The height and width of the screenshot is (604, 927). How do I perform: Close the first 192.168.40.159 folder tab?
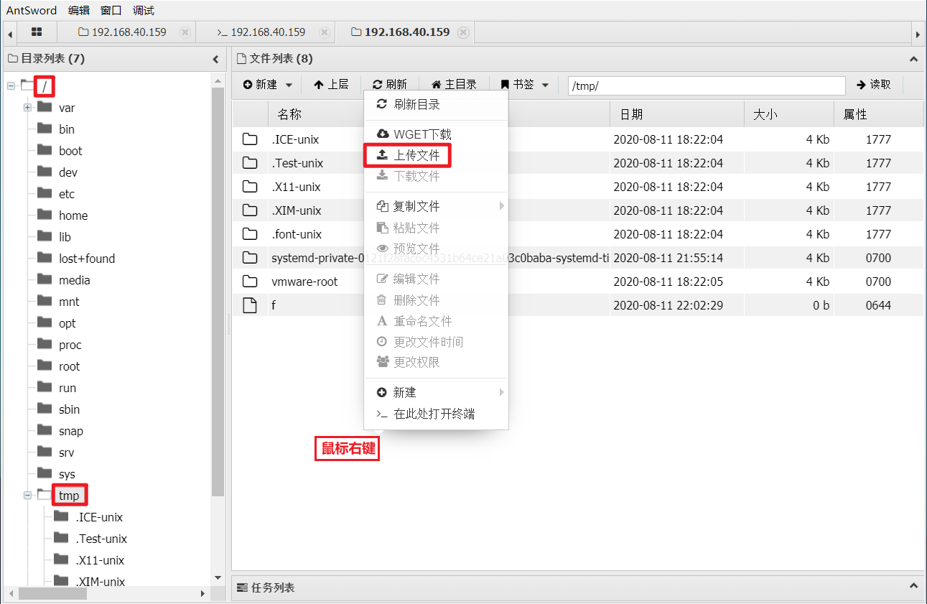(x=185, y=32)
